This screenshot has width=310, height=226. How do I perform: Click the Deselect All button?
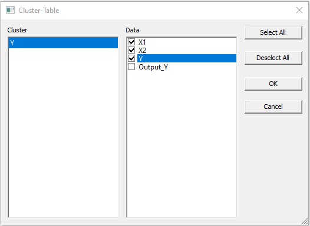pyautogui.click(x=273, y=58)
